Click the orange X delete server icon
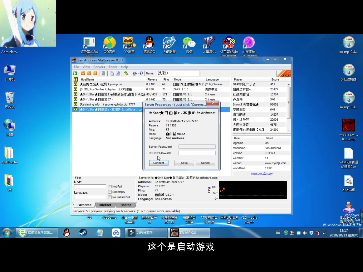 [89, 73]
